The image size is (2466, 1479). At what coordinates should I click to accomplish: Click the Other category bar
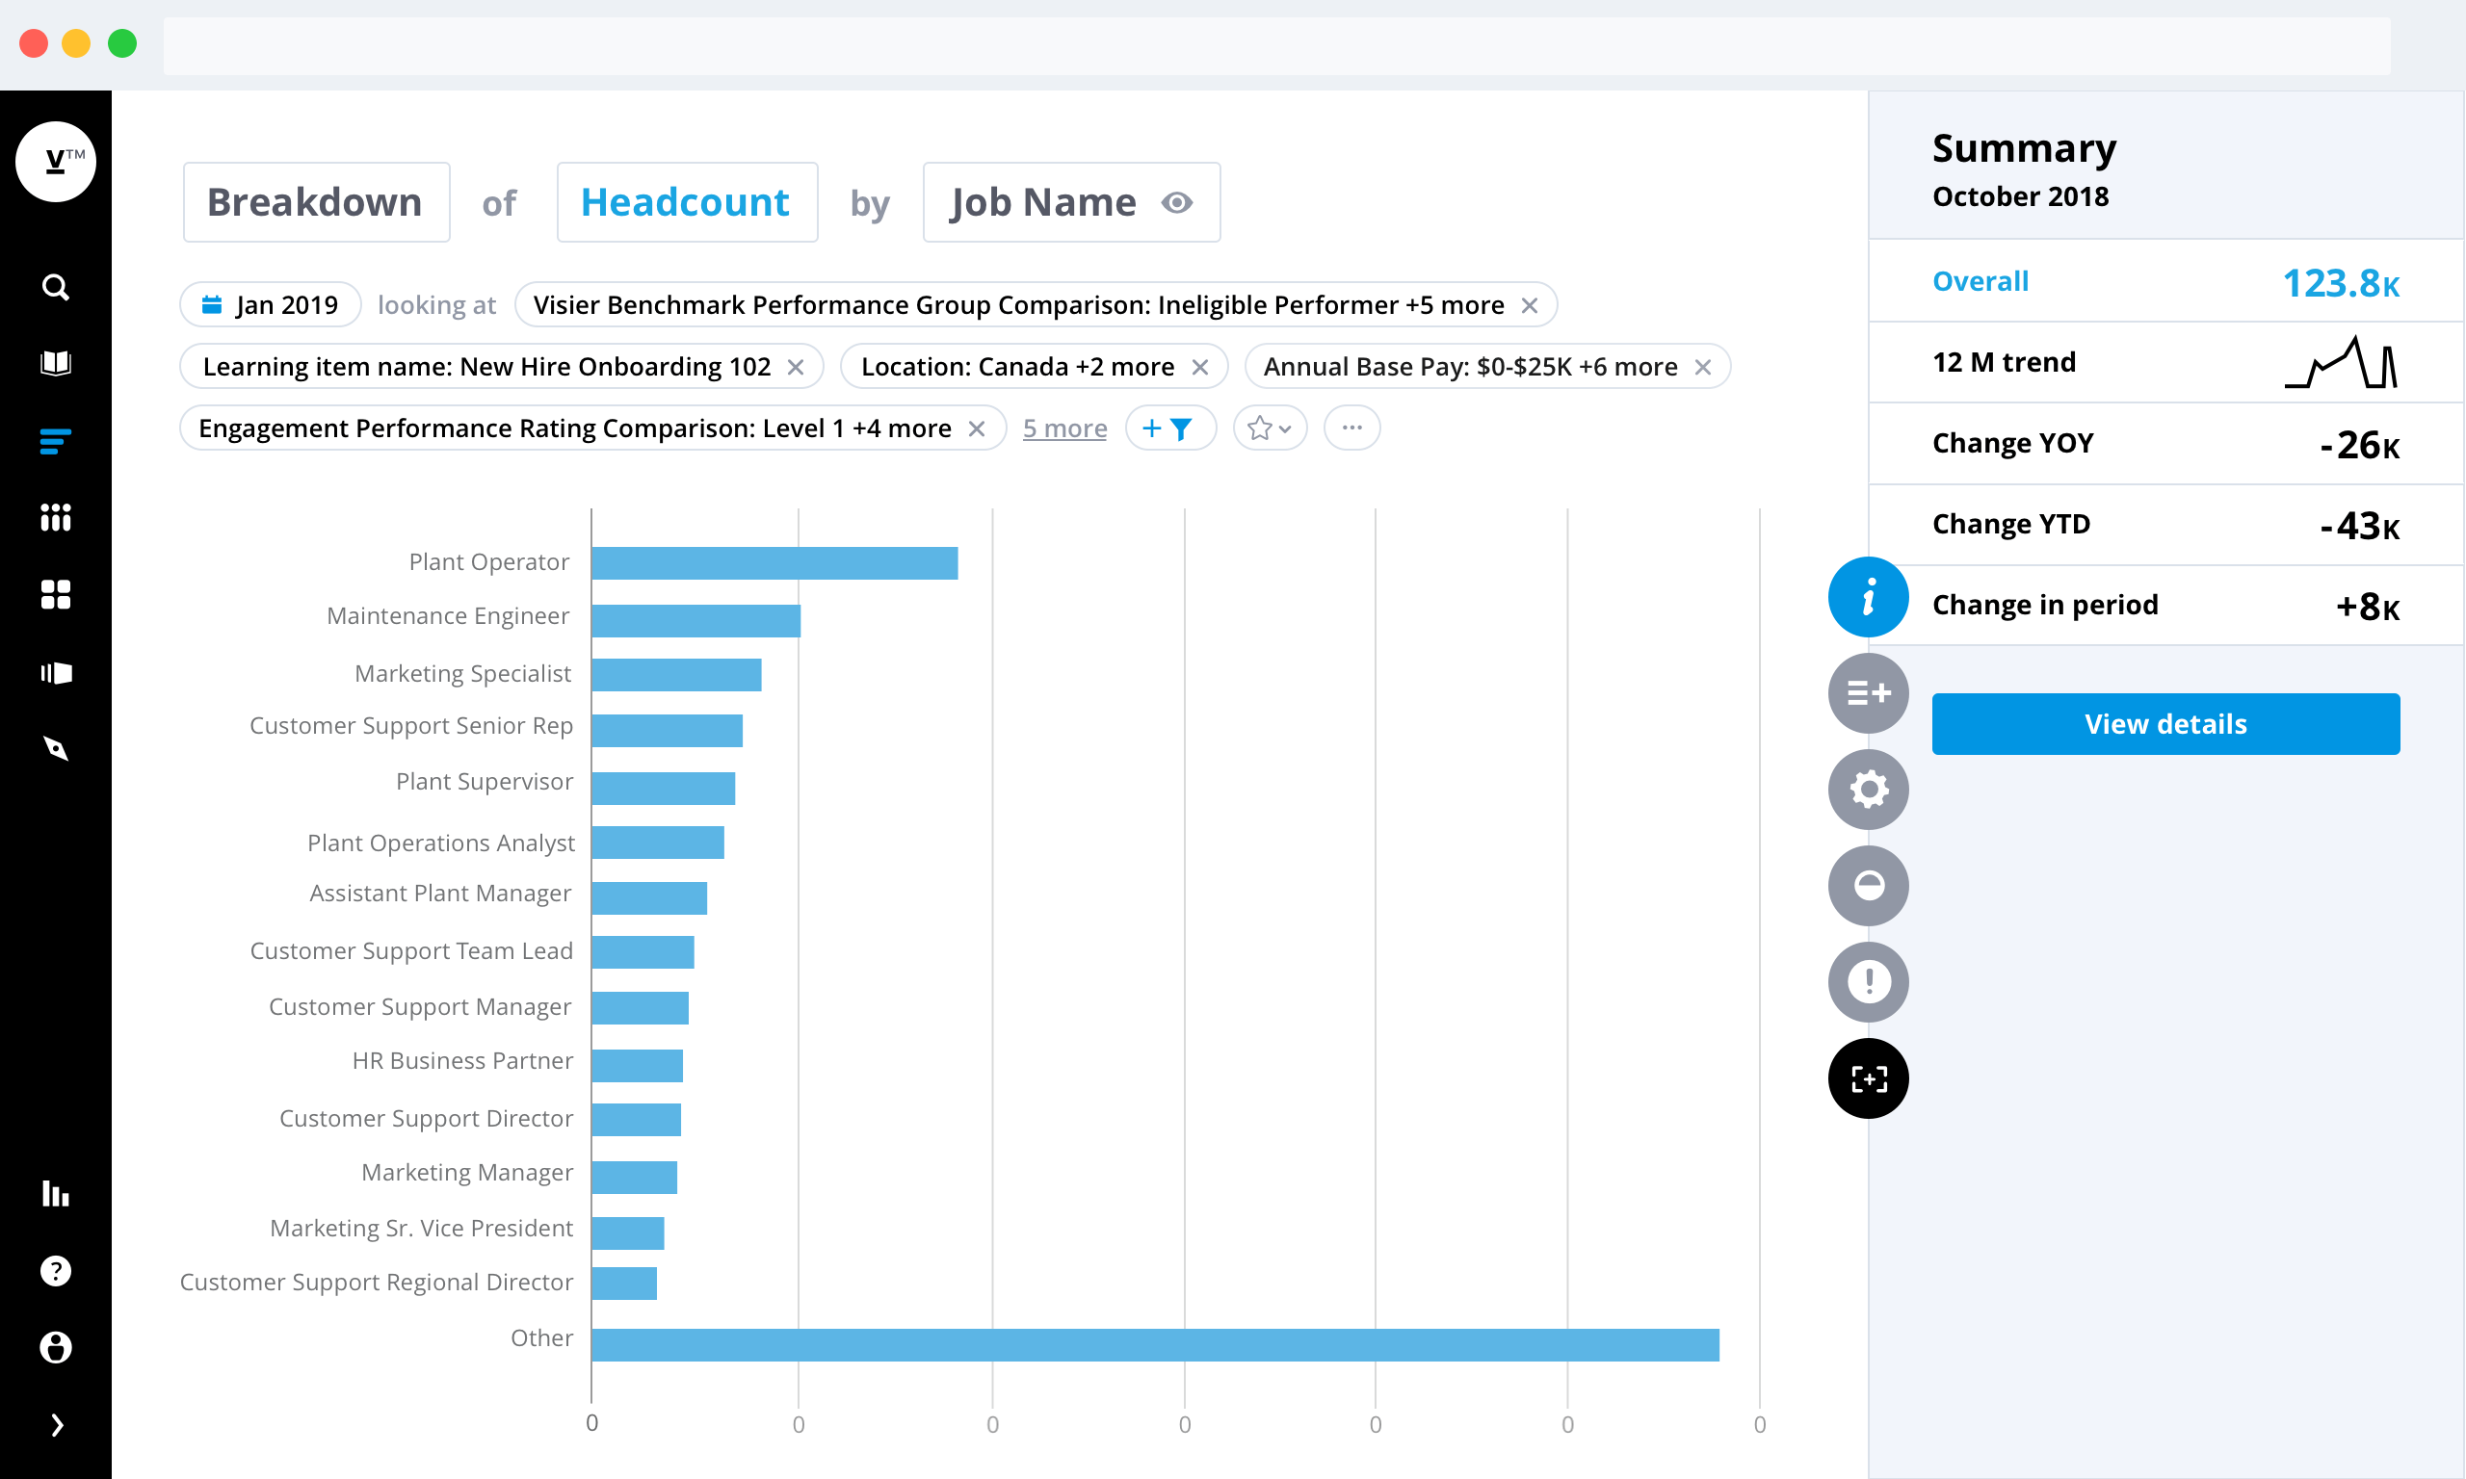[x=1155, y=1344]
